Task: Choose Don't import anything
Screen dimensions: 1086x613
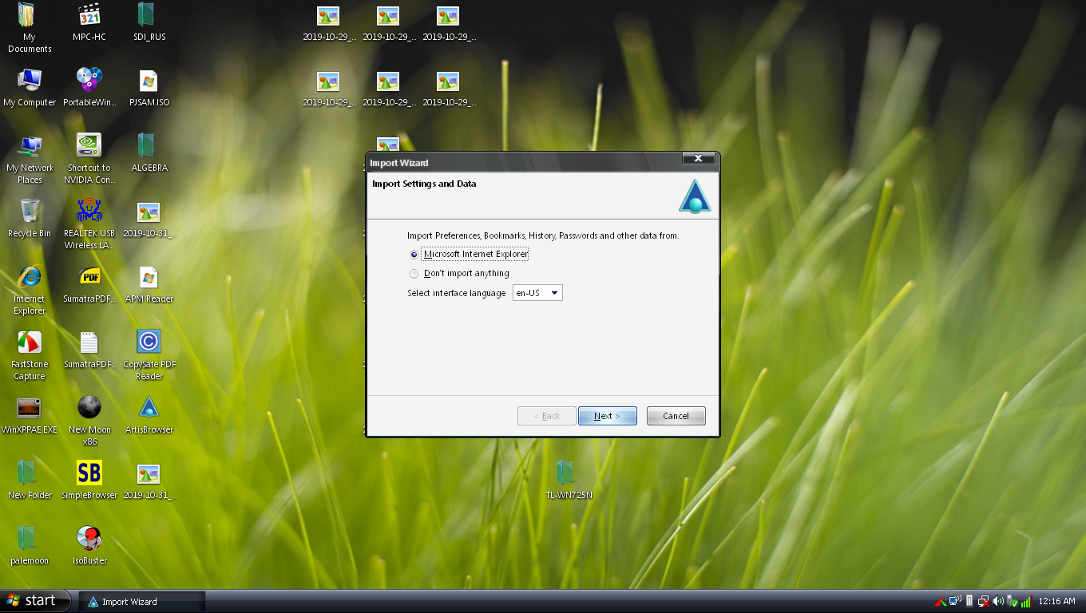Action: click(x=414, y=273)
